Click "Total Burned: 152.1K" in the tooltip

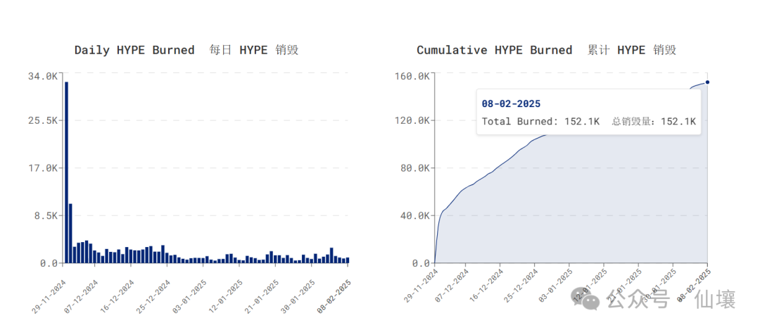coord(540,122)
